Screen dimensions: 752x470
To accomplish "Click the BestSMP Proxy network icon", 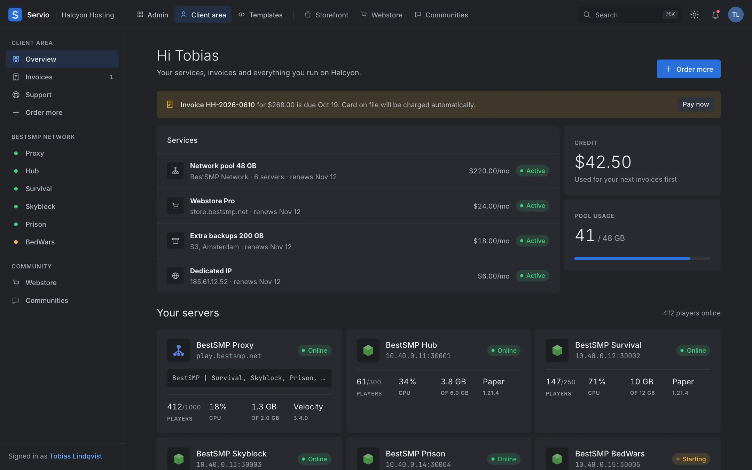I will coord(179,350).
